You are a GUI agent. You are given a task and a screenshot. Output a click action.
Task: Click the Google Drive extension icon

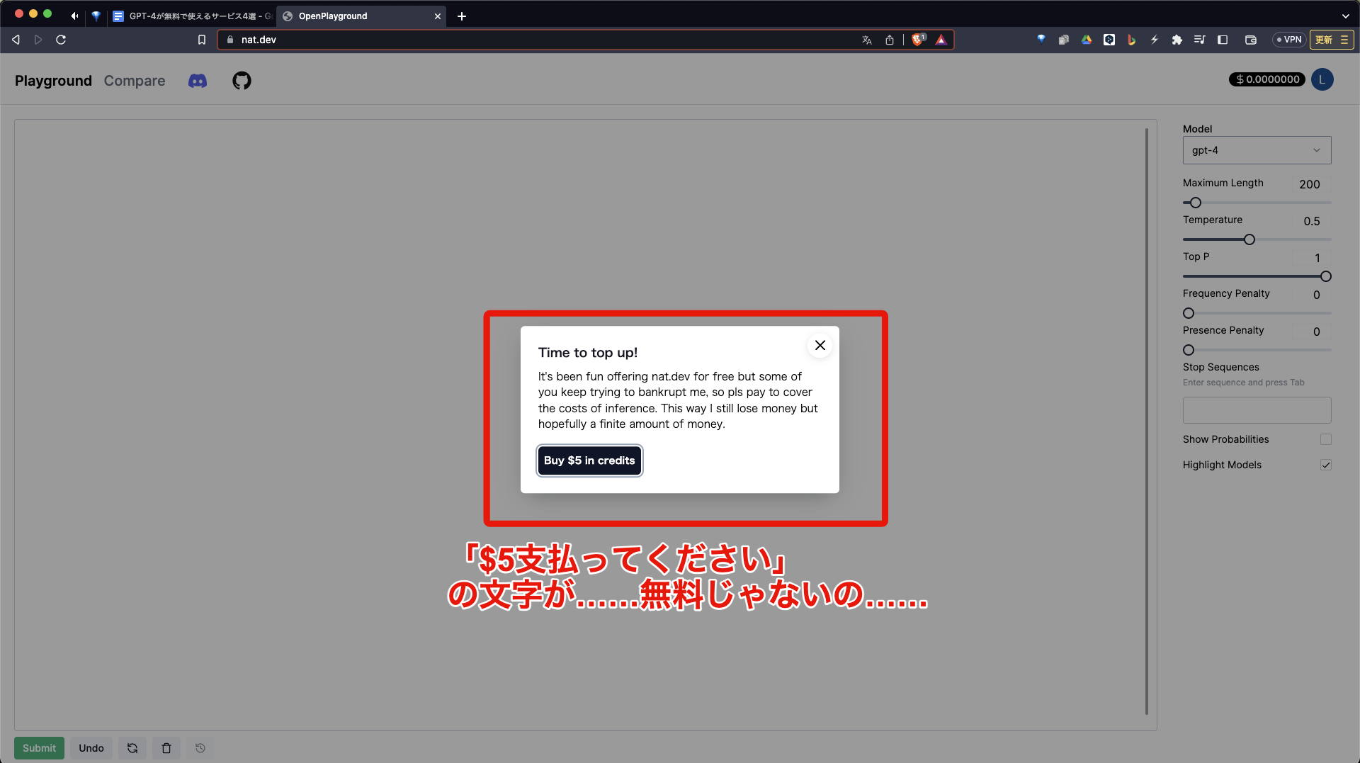[x=1087, y=40]
